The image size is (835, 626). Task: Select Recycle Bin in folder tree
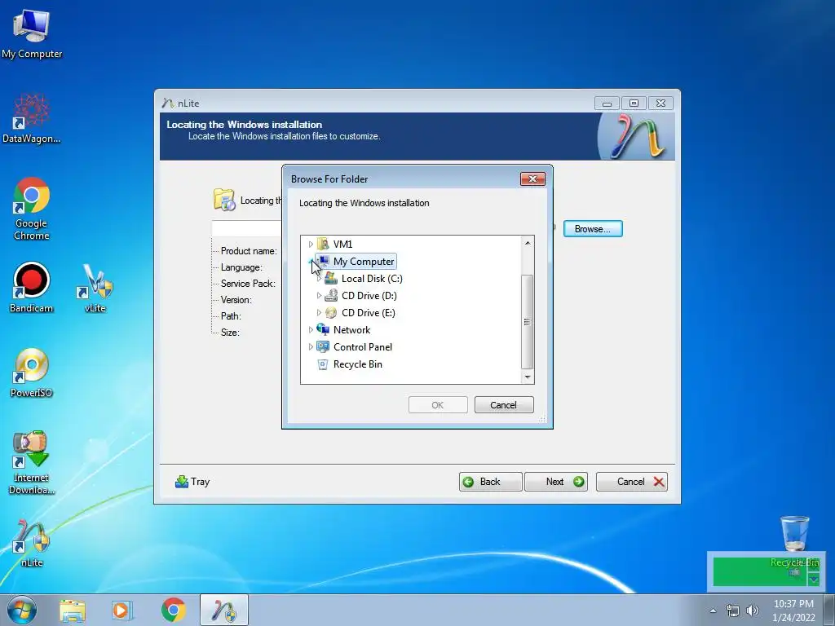(x=357, y=364)
